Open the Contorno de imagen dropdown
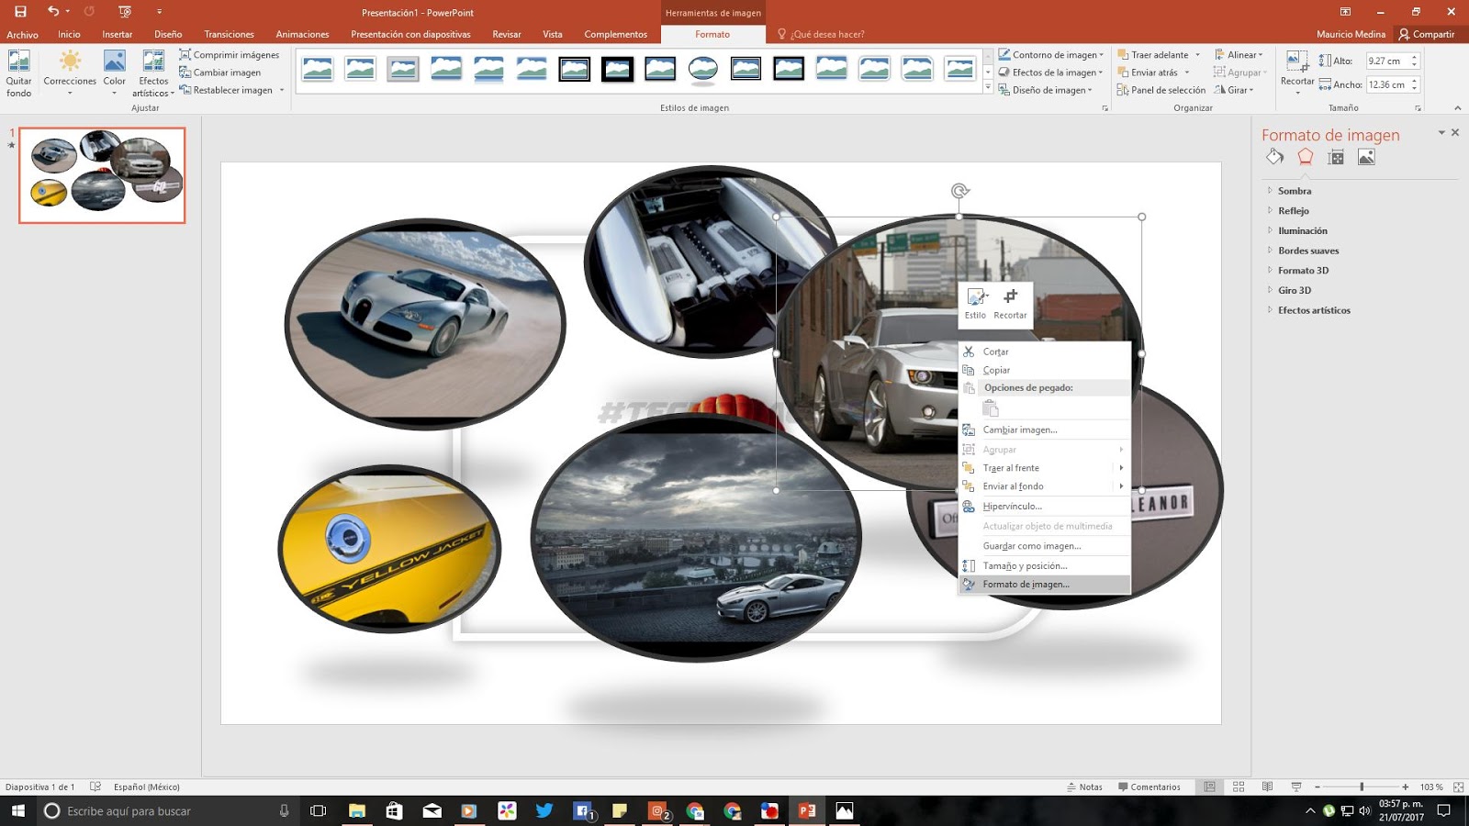Image resolution: width=1469 pixels, height=826 pixels. pyautogui.click(x=1049, y=54)
